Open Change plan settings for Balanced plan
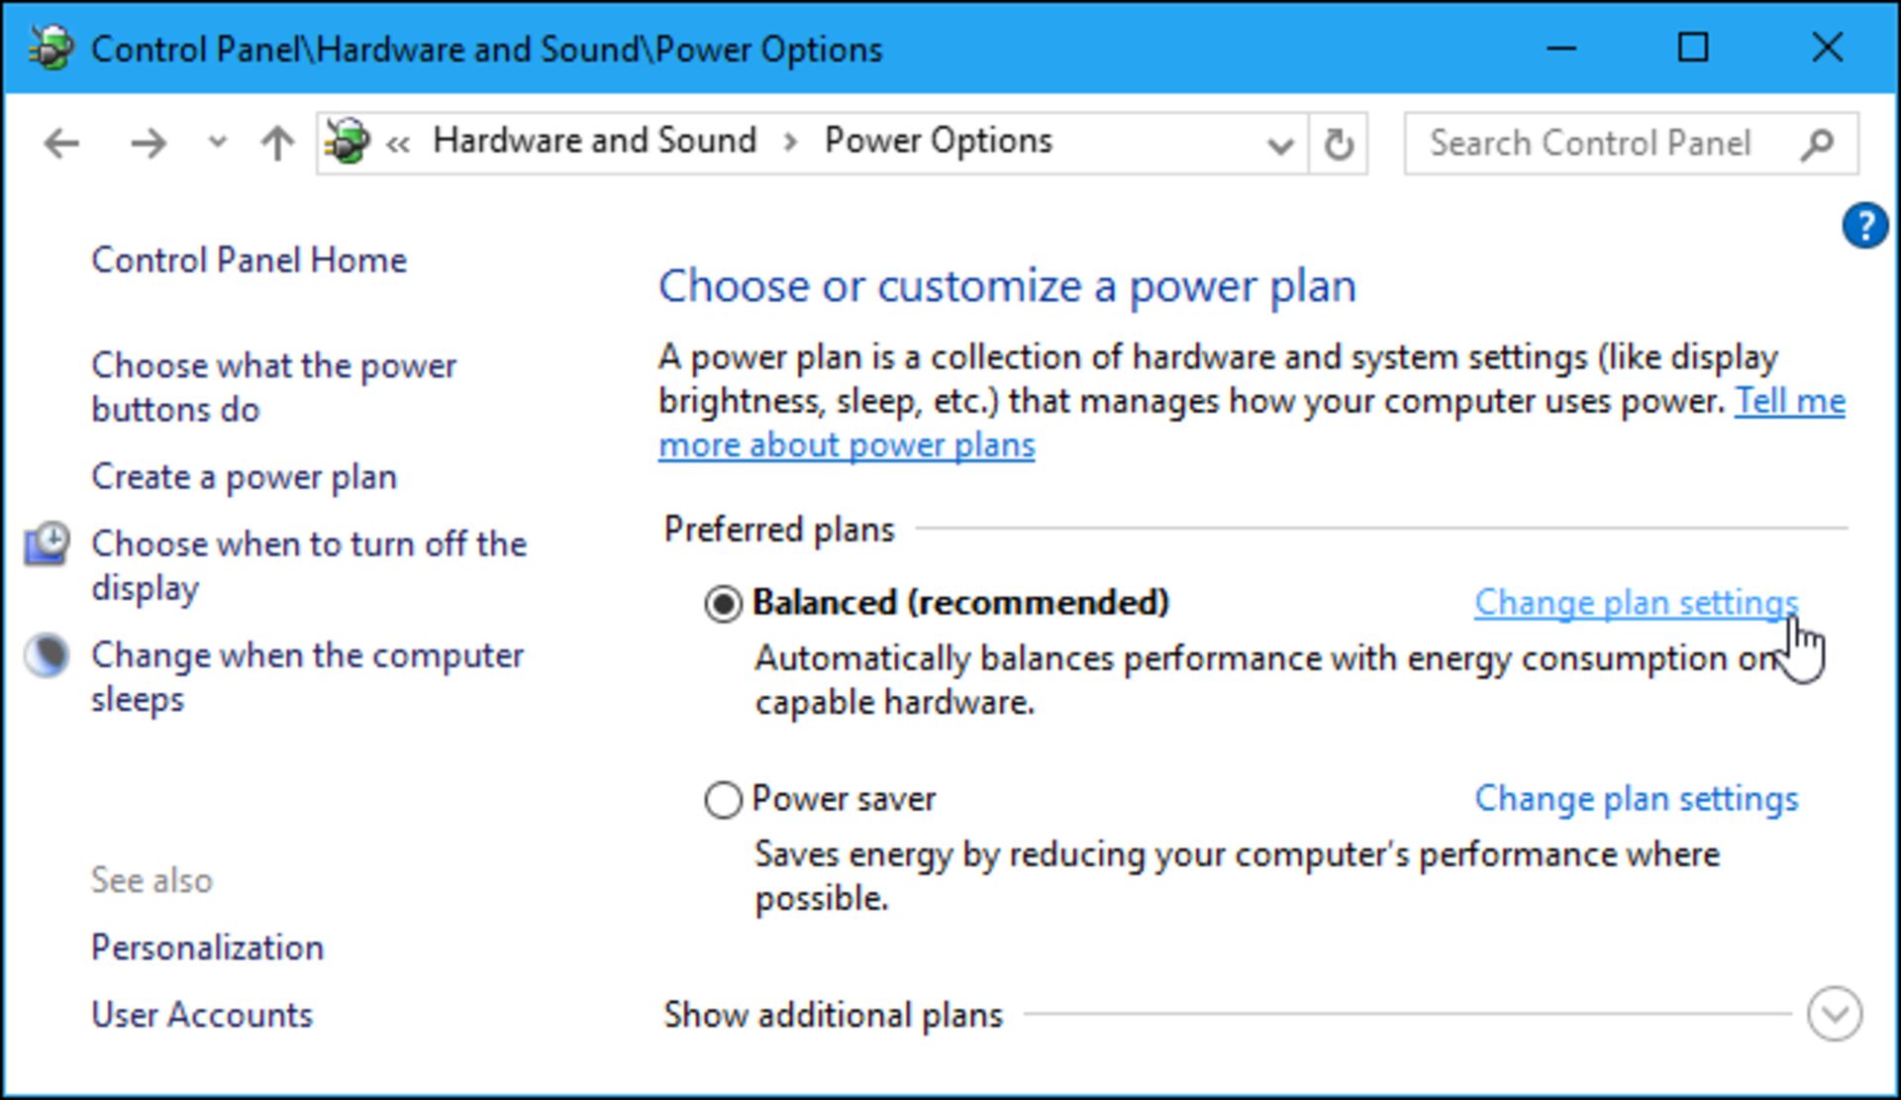Image resolution: width=1901 pixels, height=1100 pixels. tap(1636, 602)
